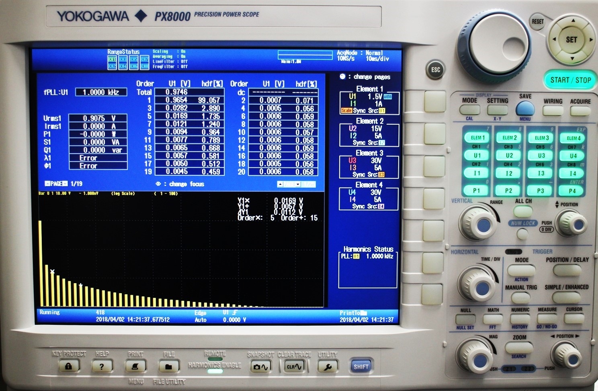Open the display MODE key
This screenshot has height=391, width=598.
(x=469, y=109)
